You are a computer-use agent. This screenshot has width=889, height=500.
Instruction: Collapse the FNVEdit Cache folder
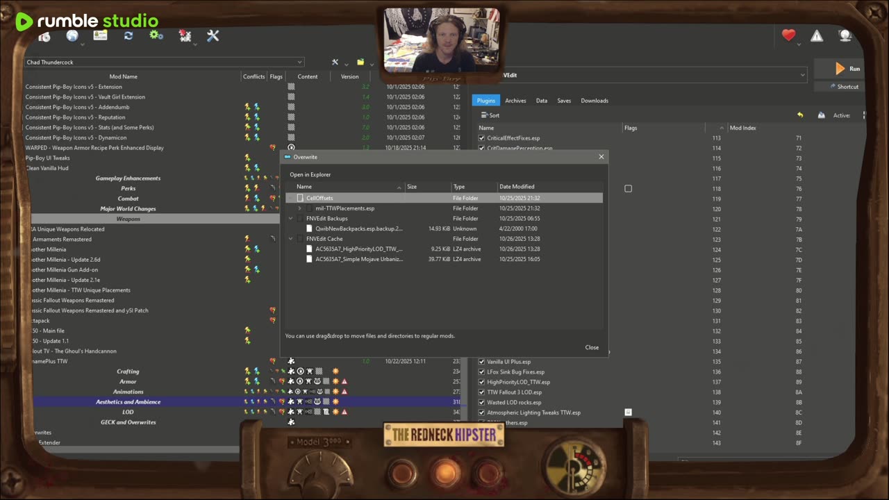291,239
